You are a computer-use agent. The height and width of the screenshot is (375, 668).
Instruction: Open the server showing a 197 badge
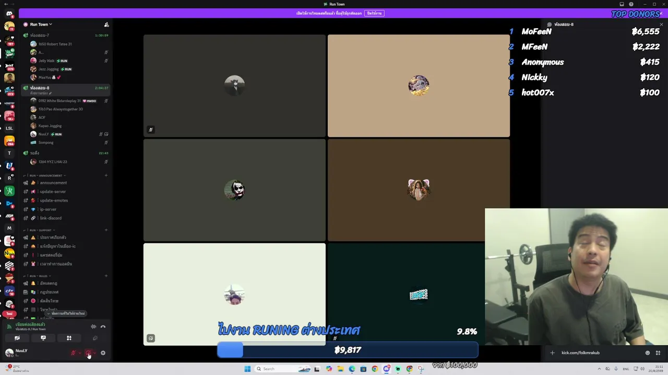coord(9,41)
